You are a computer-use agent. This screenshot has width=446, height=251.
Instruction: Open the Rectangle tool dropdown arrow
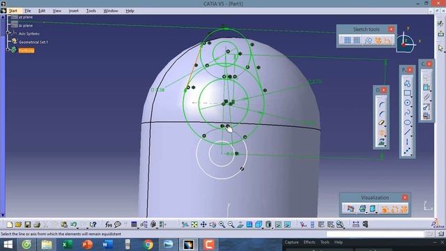(x=412, y=97)
